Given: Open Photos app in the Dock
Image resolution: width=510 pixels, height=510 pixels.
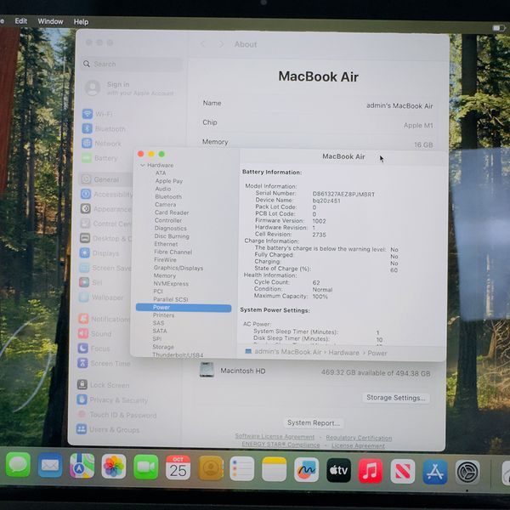Looking at the screenshot, I should (114, 467).
